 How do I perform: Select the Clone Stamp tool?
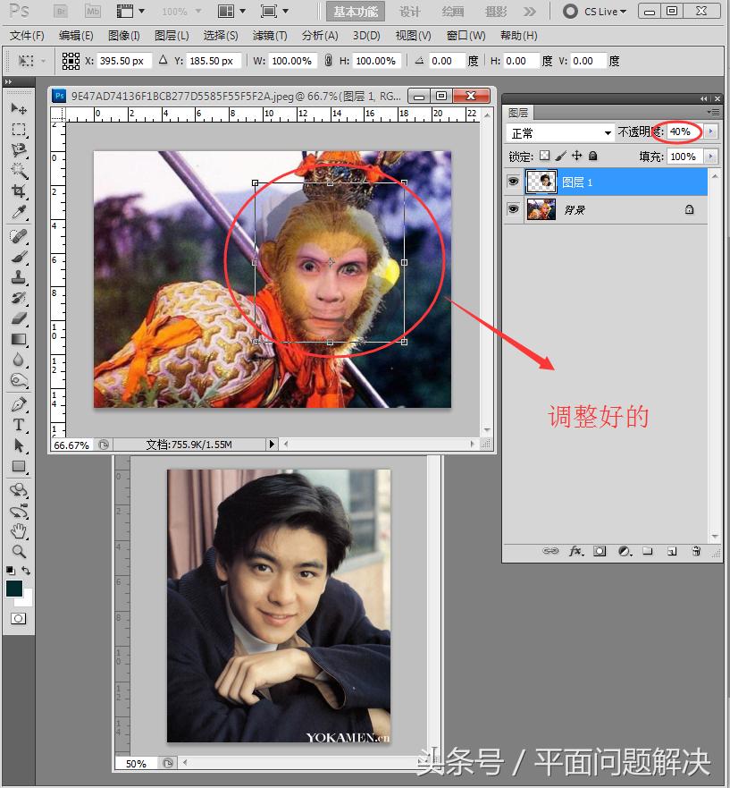19,277
